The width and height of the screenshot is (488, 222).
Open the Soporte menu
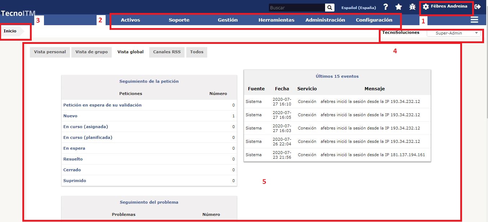[179, 20]
